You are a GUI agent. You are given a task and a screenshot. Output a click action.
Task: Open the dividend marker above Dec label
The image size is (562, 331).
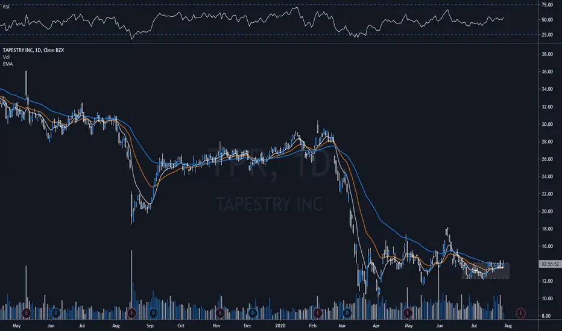(253, 313)
